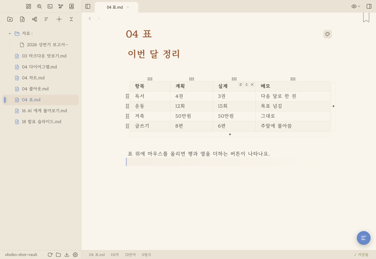Open 04 콜아웃.md file
This screenshot has width=376, height=259.
tap(41, 89)
